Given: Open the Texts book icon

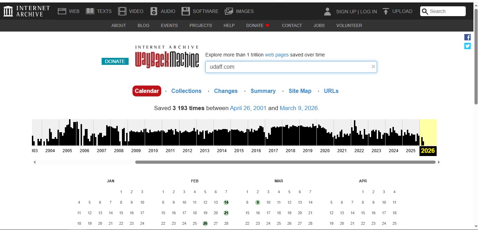Looking at the screenshot, I should click(90, 11).
